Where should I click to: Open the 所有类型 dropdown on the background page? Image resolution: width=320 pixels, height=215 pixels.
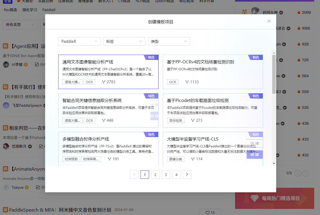[20, 25]
